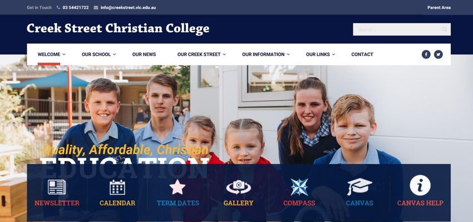Click the Calendar grid icon

coord(117,187)
